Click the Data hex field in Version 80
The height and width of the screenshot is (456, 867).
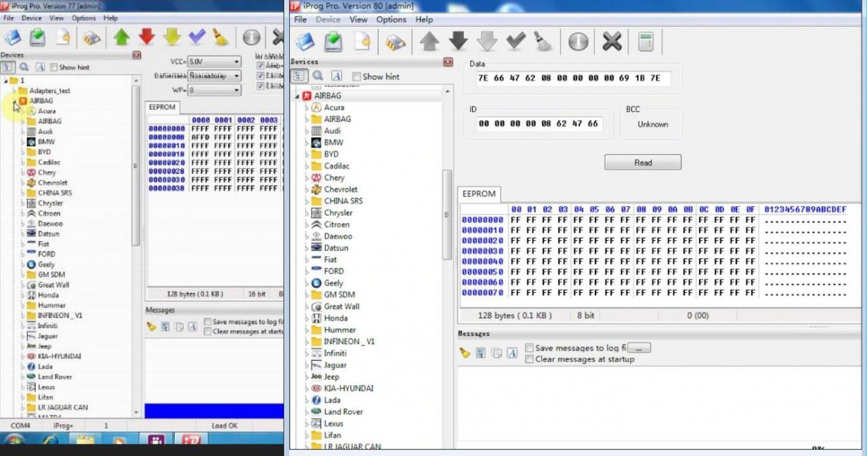pyautogui.click(x=573, y=78)
